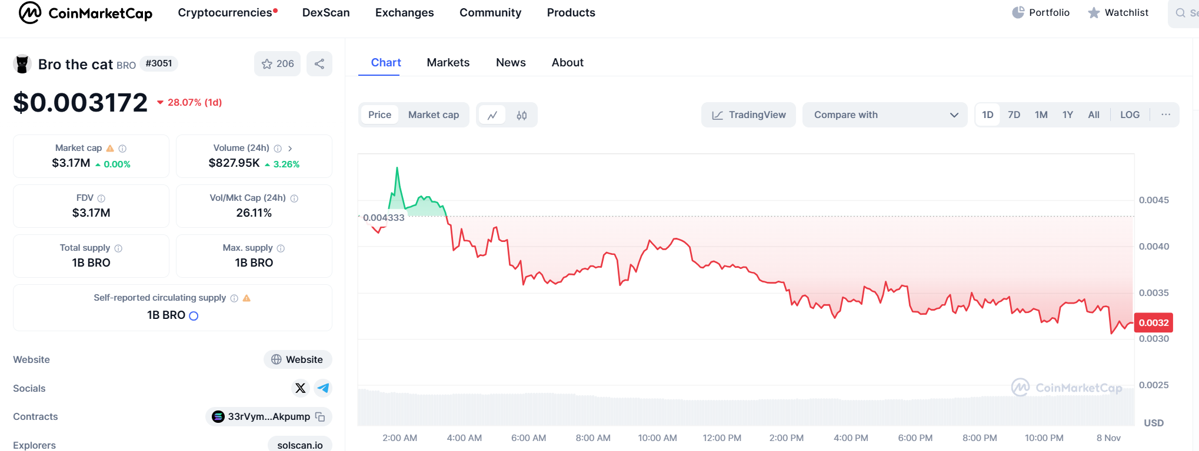Switch to the Markets tab
This screenshot has width=1199, height=451.
pos(448,63)
